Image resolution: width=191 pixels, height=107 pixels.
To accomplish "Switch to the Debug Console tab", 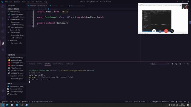I will coord(58,64).
